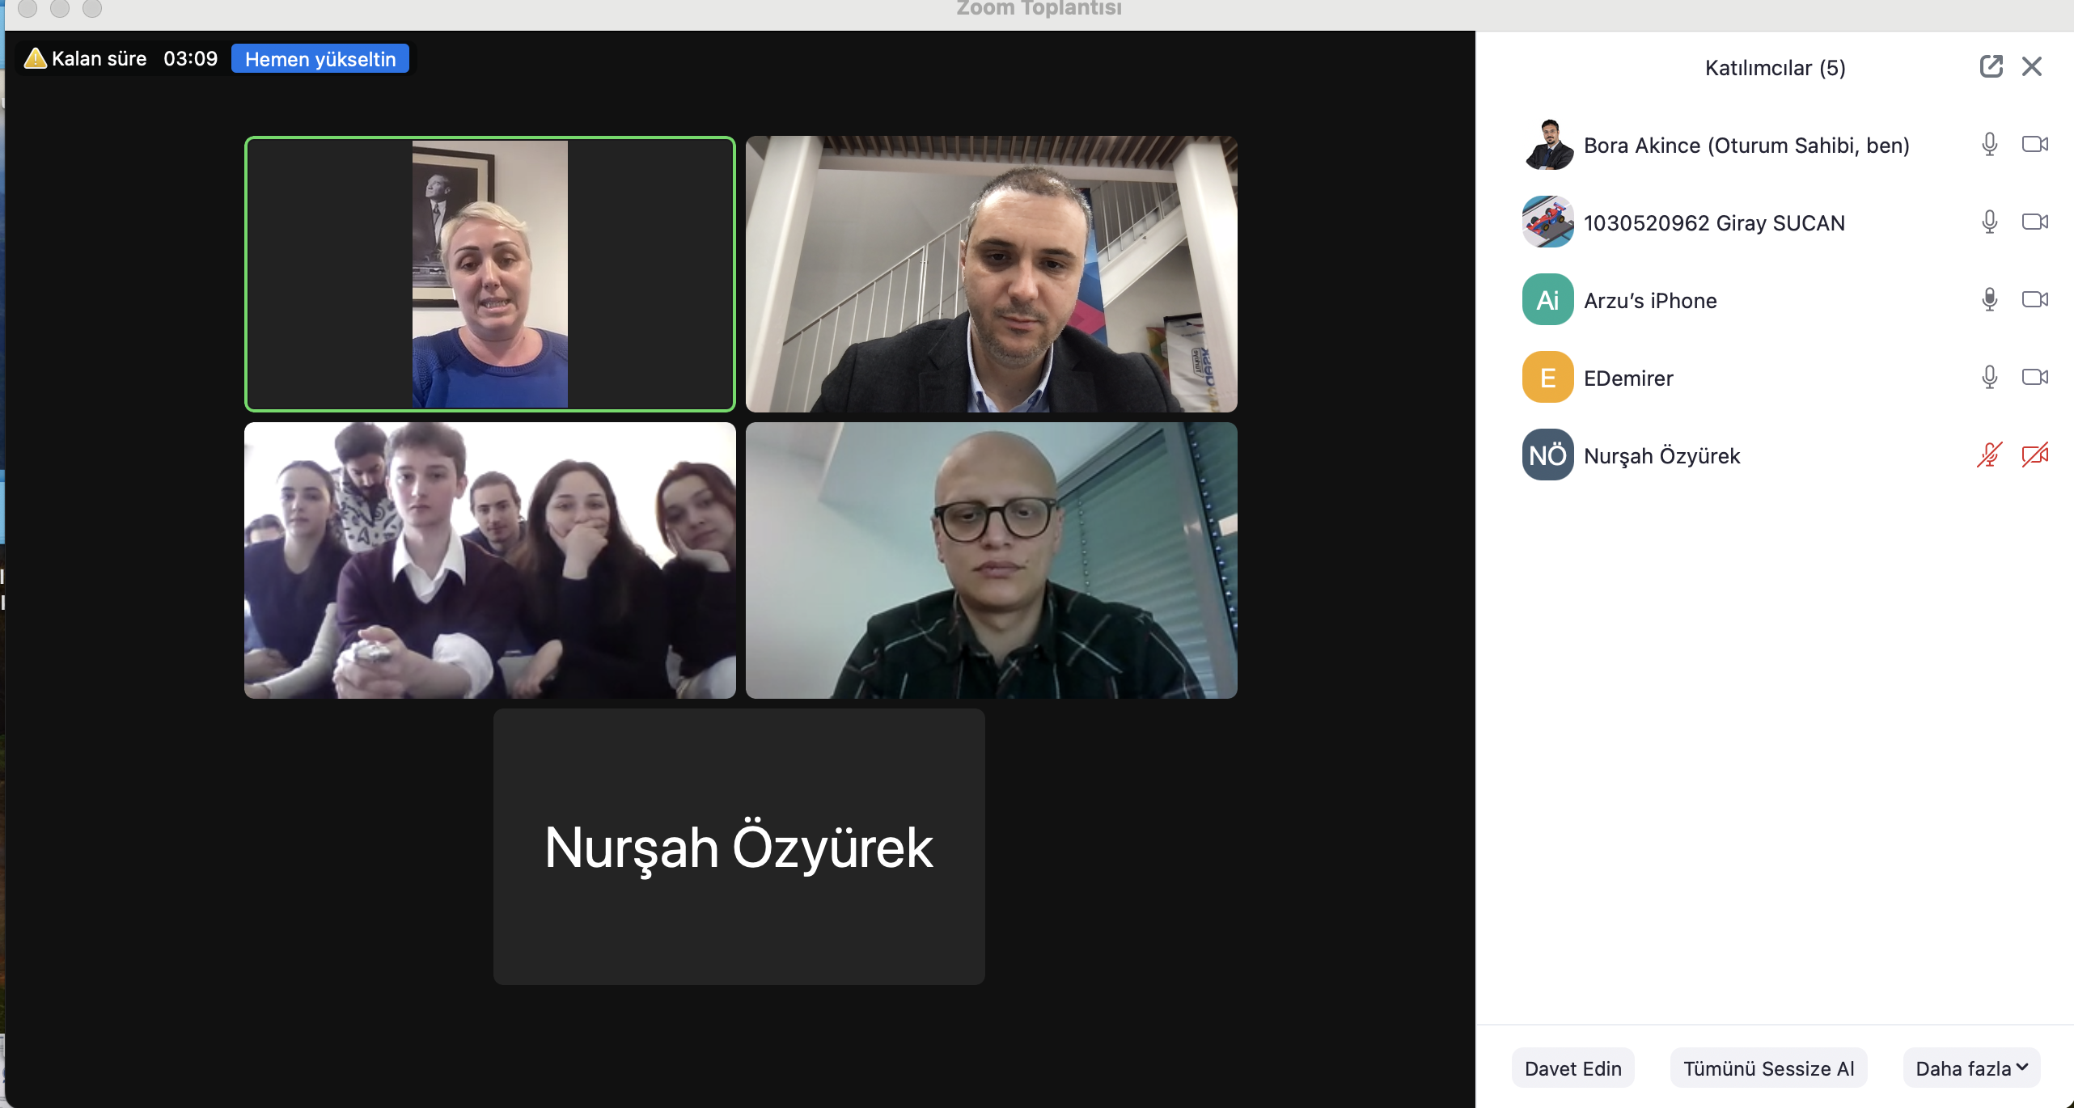This screenshot has width=2074, height=1108.
Task: Click EDemirer's microphone icon
Action: (x=1990, y=378)
